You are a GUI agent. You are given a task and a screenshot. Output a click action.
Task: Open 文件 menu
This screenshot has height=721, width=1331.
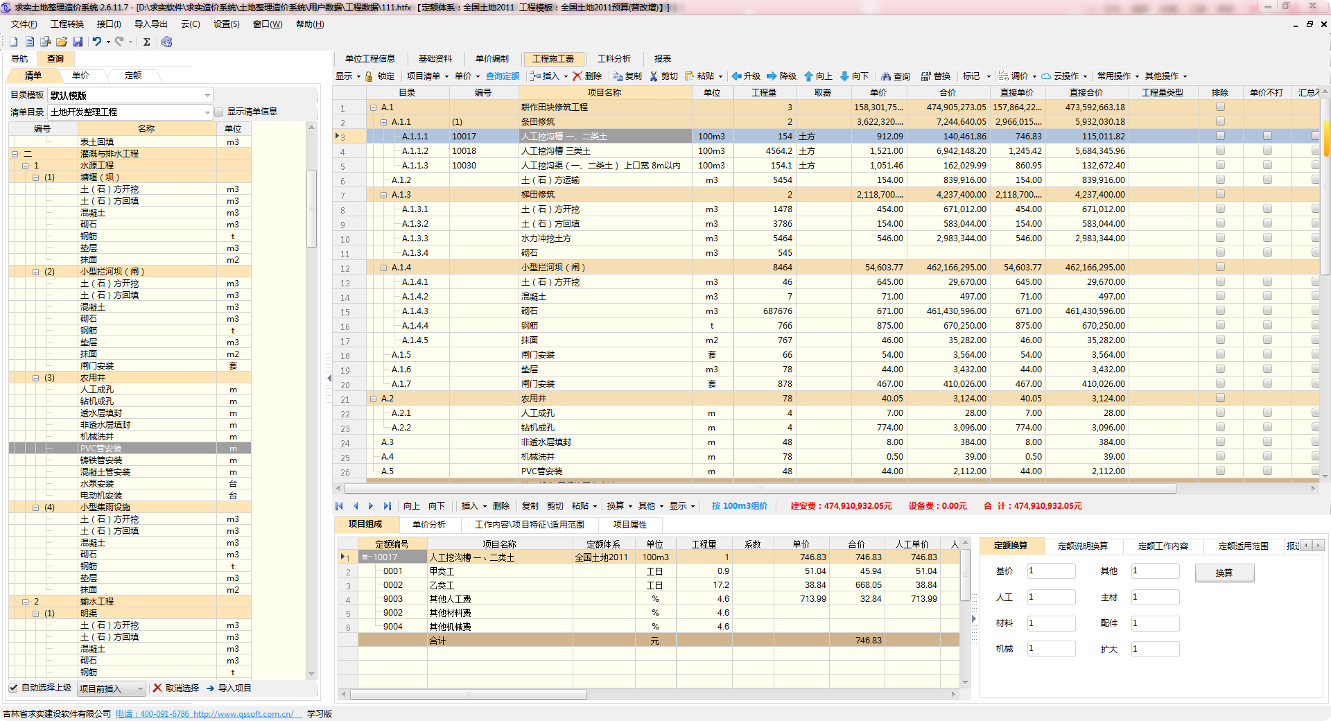[24, 24]
